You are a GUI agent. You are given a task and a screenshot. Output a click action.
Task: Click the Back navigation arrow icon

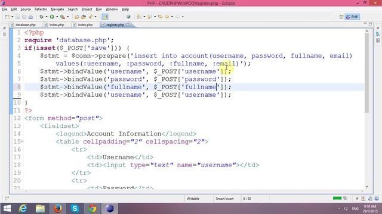pyautogui.click(x=167, y=17)
